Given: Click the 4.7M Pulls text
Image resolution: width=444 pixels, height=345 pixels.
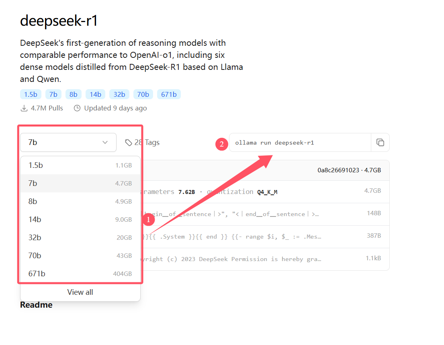Looking at the screenshot, I should point(47,108).
